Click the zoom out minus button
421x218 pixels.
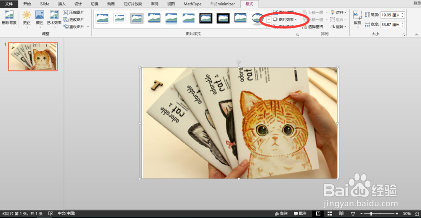[x=362, y=214]
